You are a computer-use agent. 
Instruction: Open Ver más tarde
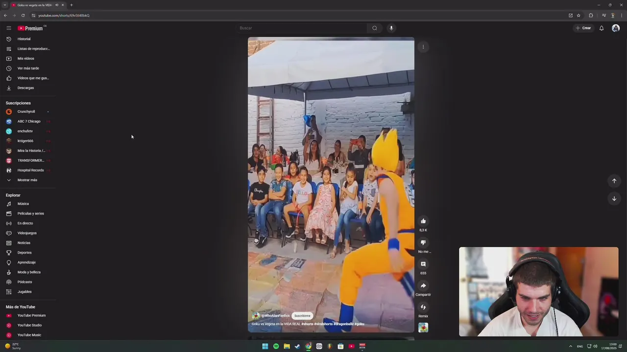tap(27, 68)
